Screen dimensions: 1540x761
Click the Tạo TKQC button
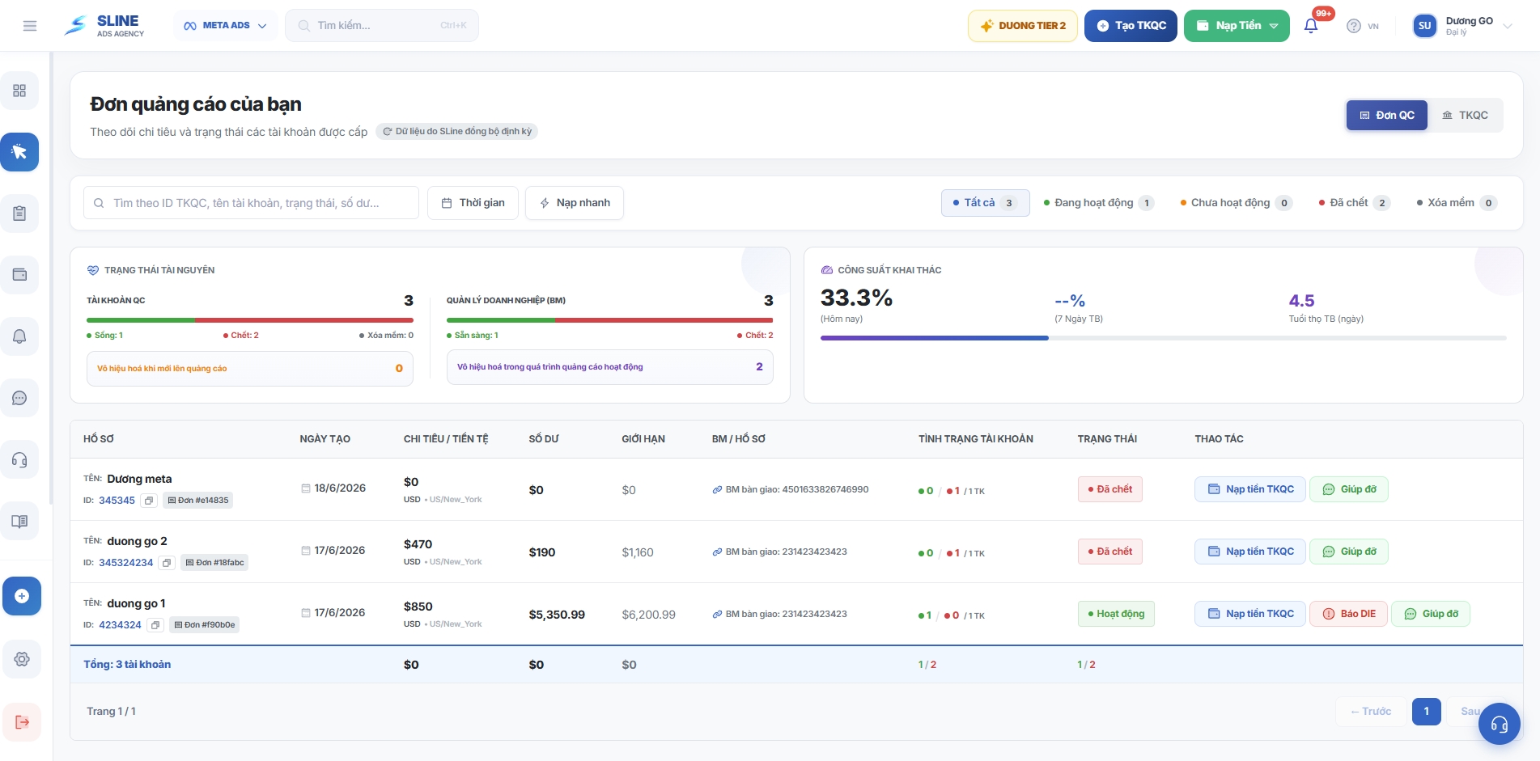(x=1131, y=26)
